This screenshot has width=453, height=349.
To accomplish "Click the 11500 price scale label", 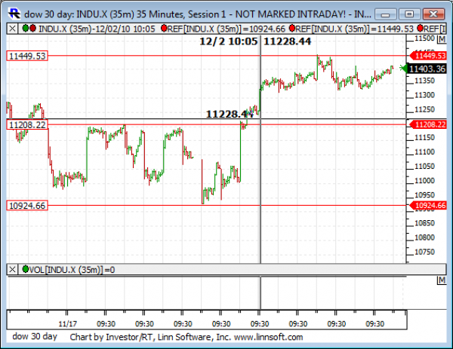I will pyautogui.click(x=424, y=38).
